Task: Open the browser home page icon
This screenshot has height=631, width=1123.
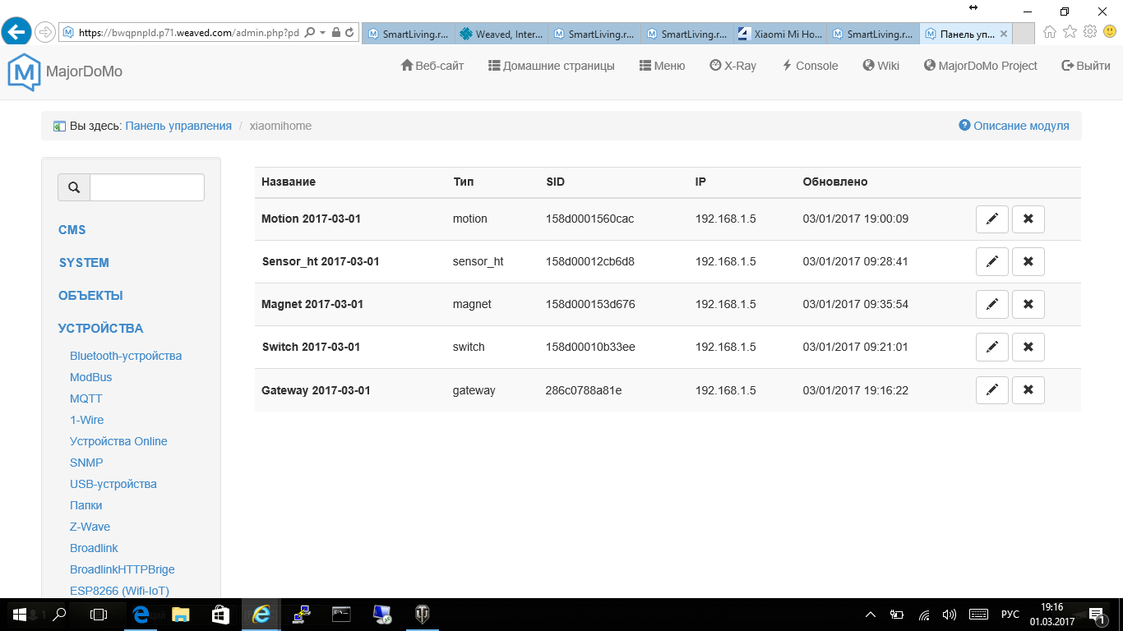Action: 1050,32
